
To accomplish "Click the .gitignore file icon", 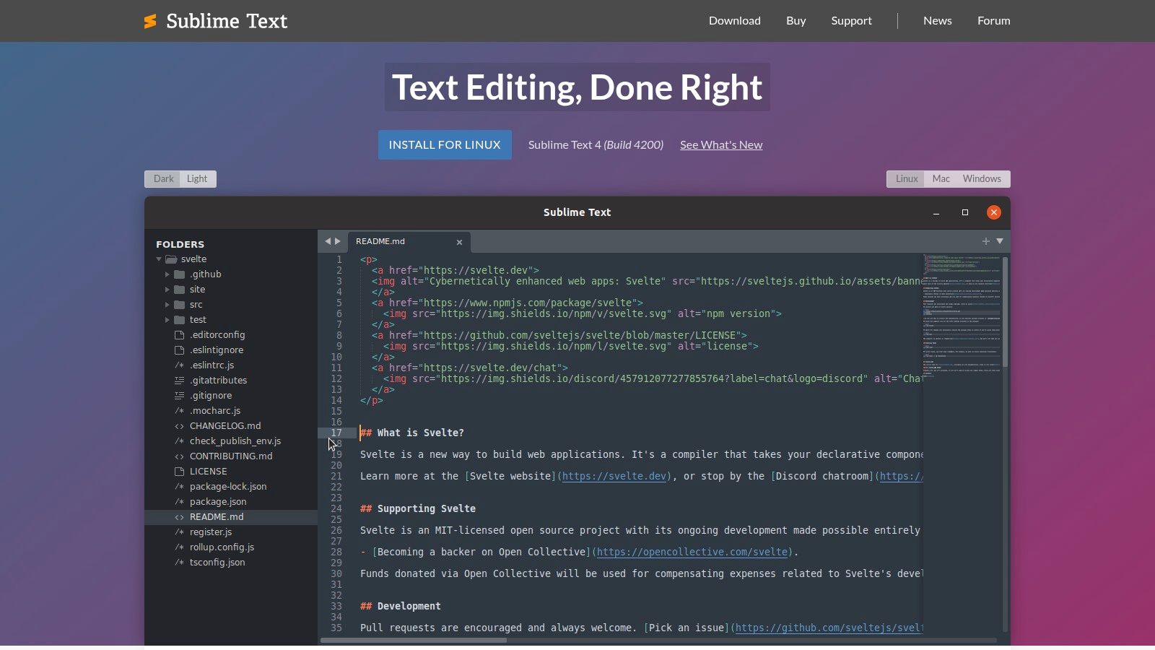I will click(179, 395).
